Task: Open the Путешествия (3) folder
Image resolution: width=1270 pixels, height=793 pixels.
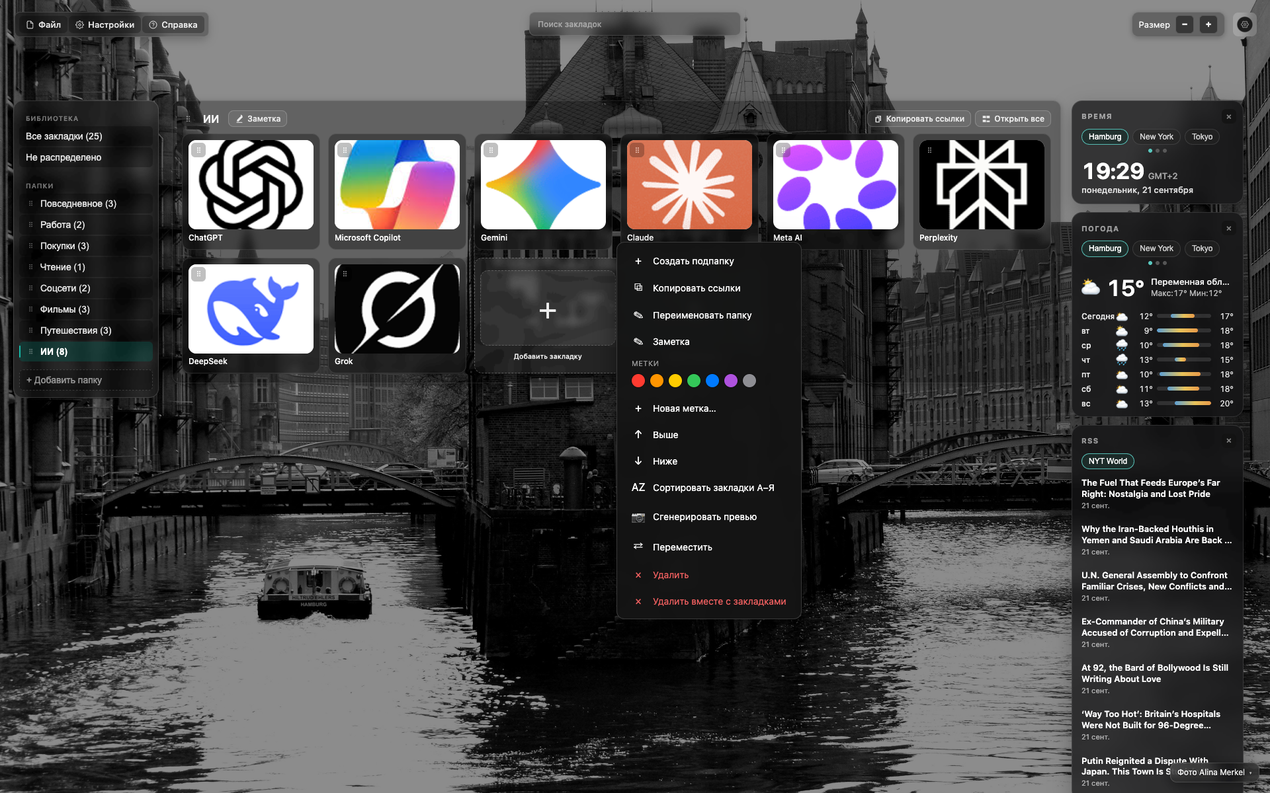Action: [x=86, y=330]
